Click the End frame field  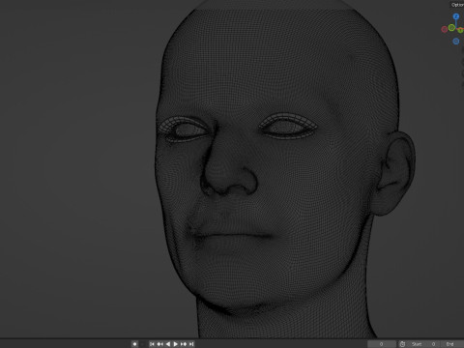[452, 344]
